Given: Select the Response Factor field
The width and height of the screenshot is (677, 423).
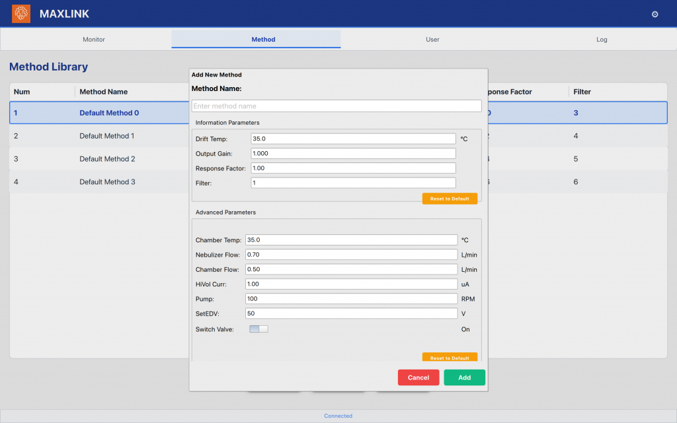Looking at the screenshot, I should click(x=353, y=168).
